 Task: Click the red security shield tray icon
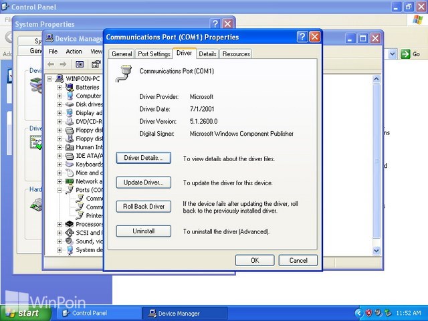(x=368, y=313)
